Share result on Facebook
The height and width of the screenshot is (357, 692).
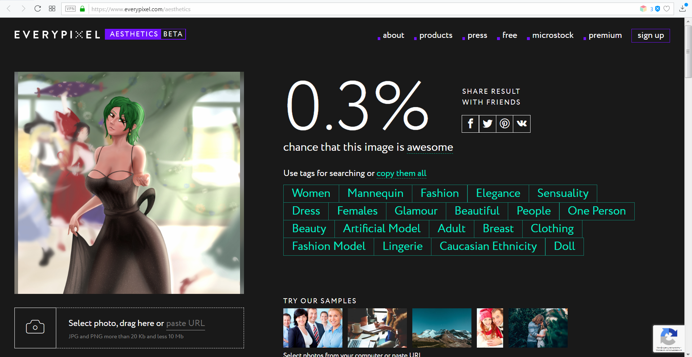click(470, 124)
